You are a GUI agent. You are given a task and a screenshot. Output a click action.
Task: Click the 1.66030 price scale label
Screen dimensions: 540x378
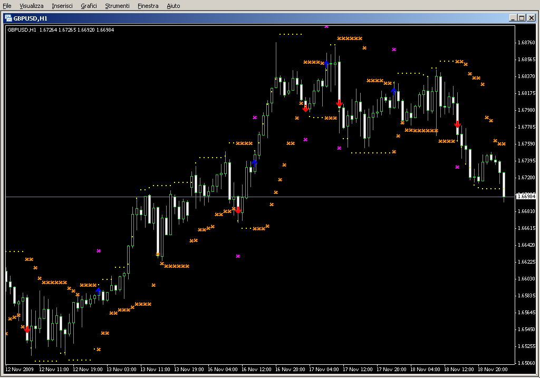coord(527,279)
